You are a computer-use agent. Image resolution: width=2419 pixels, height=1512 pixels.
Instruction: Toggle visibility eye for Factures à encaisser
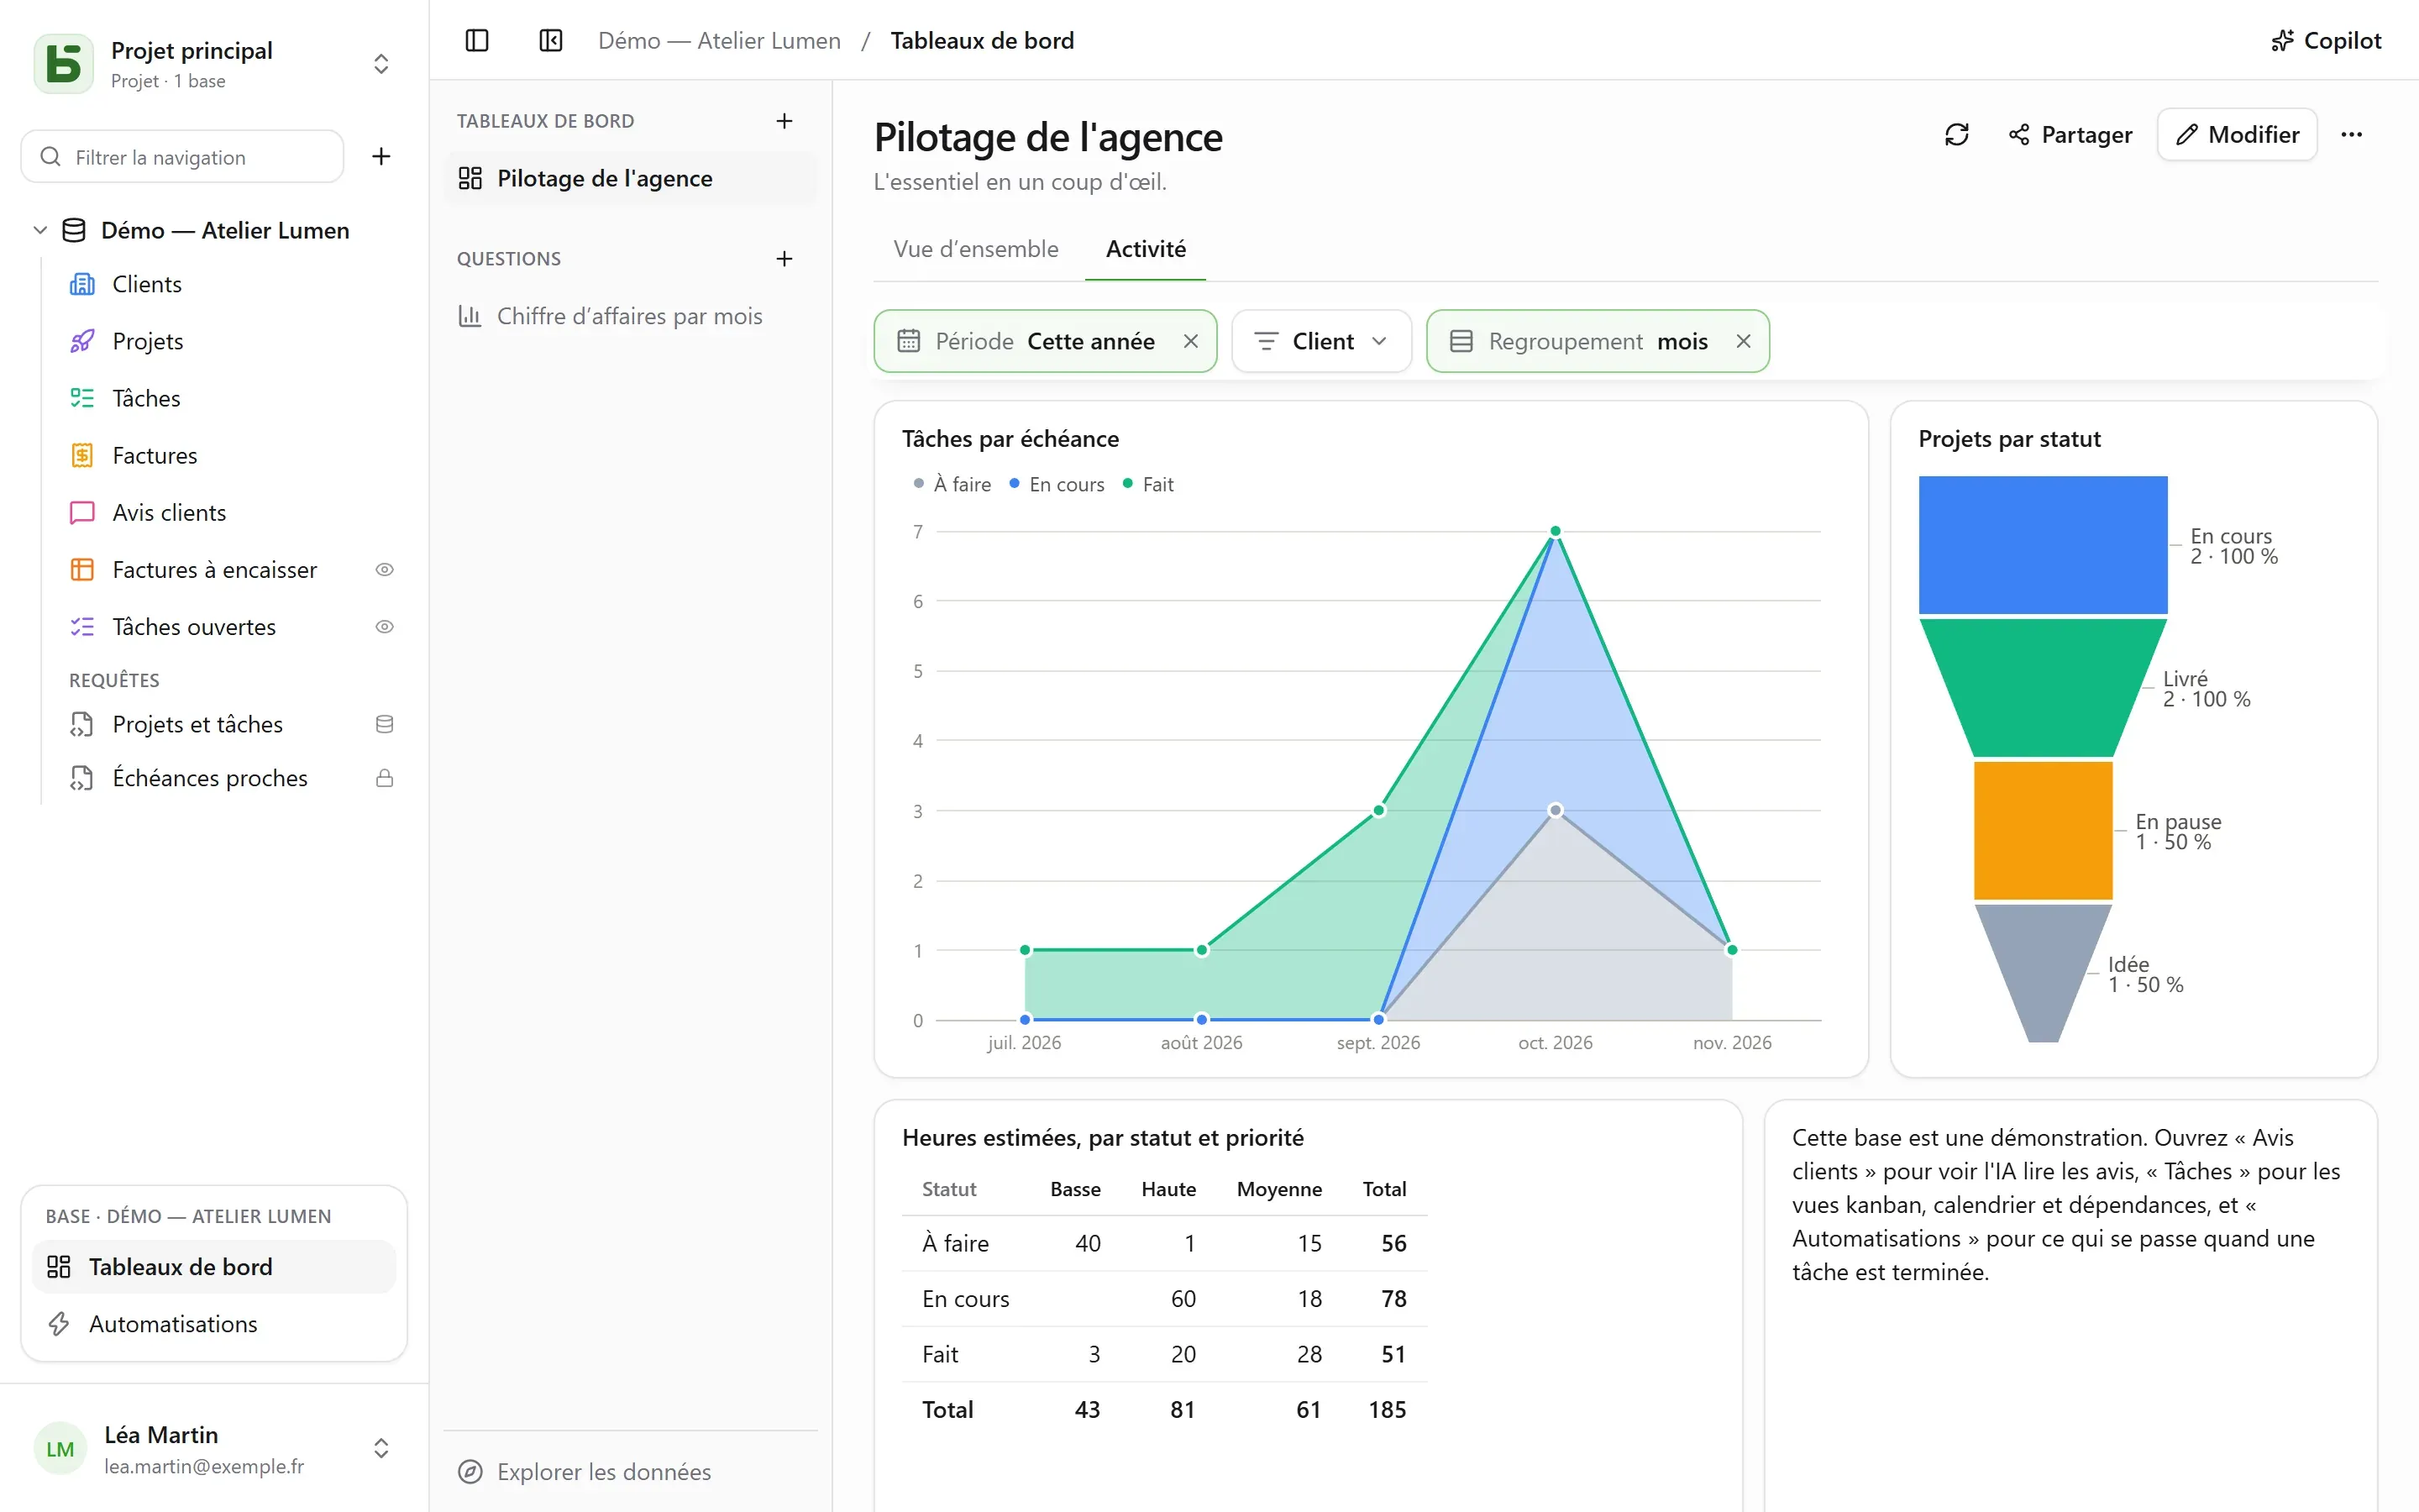click(x=384, y=570)
